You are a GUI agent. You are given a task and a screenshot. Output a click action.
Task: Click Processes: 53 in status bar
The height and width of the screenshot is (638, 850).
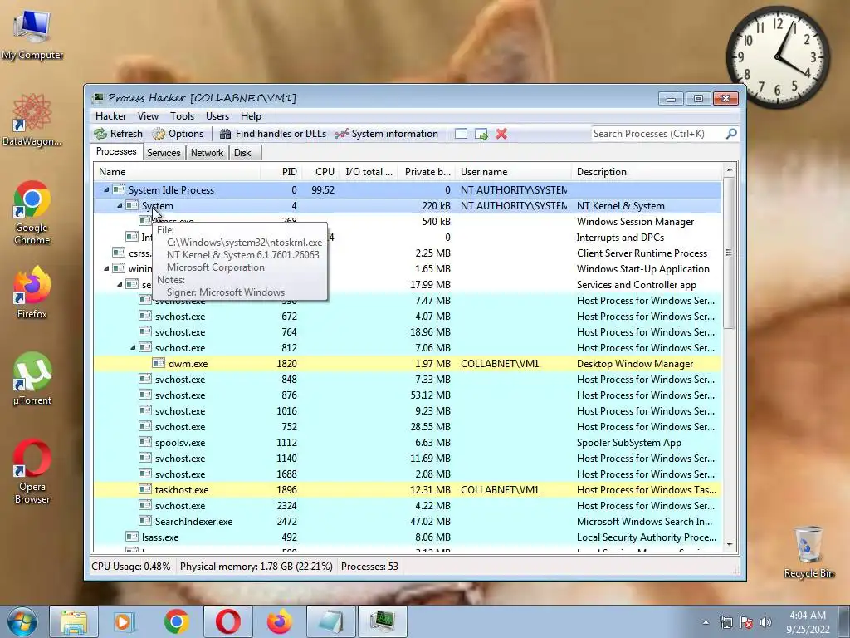pos(369,567)
